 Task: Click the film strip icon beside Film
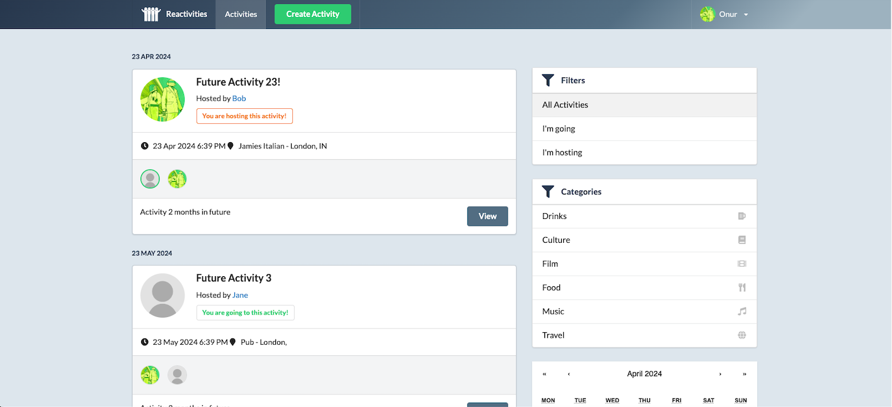click(x=741, y=264)
